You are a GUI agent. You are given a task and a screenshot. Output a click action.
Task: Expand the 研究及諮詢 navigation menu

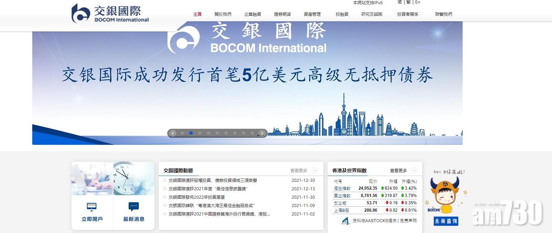[x=372, y=14]
